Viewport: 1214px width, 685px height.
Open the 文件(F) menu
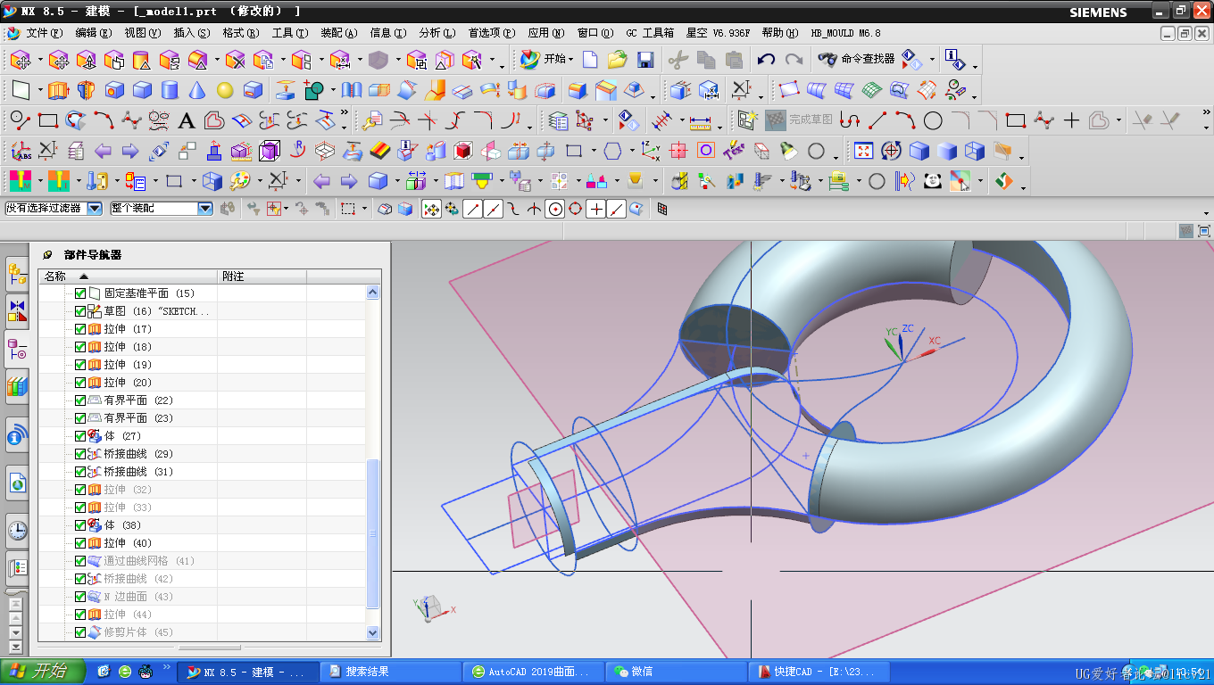43,33
